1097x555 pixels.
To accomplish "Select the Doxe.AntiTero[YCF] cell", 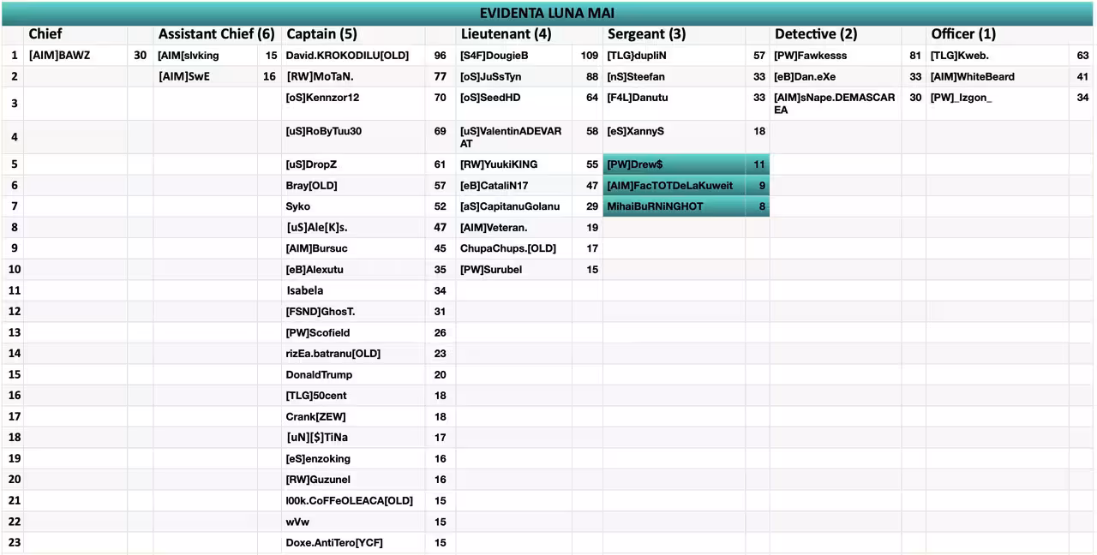I will point(353,542).
